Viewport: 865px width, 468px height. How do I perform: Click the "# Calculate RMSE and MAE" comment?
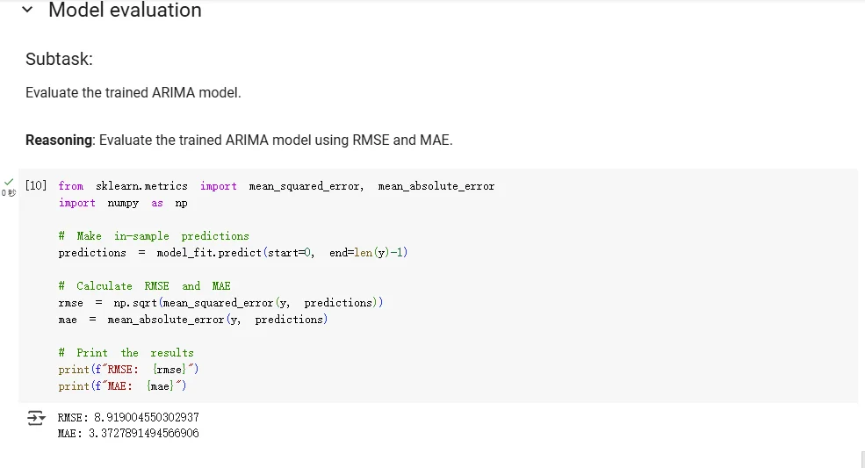pos(145,286)
